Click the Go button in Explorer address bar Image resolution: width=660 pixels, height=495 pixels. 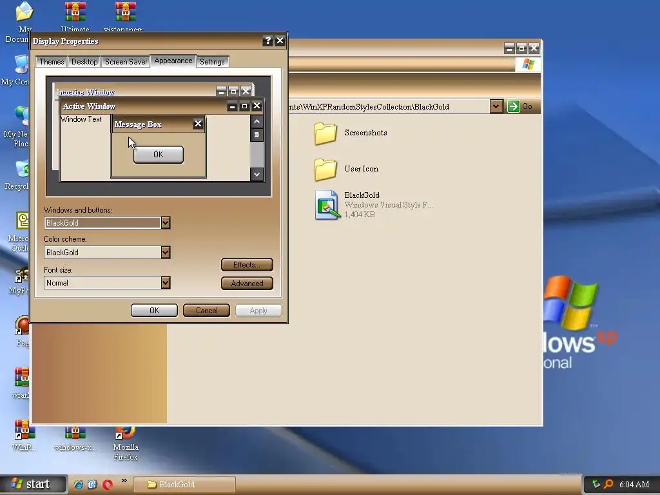(520, 106)
